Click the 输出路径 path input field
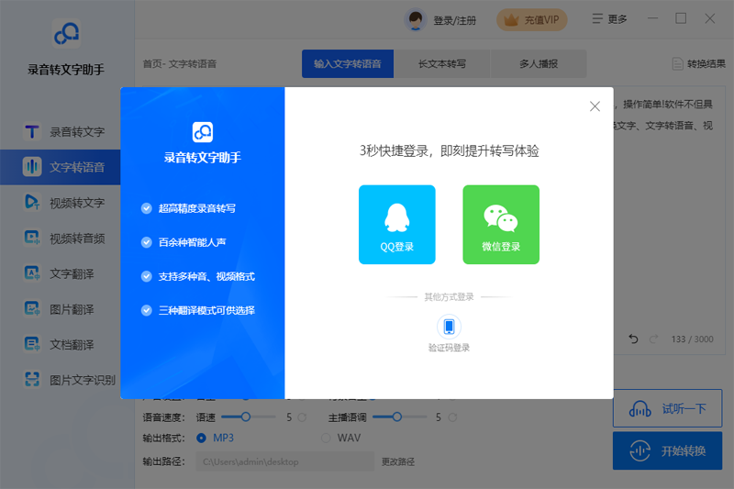 [285, 461]
